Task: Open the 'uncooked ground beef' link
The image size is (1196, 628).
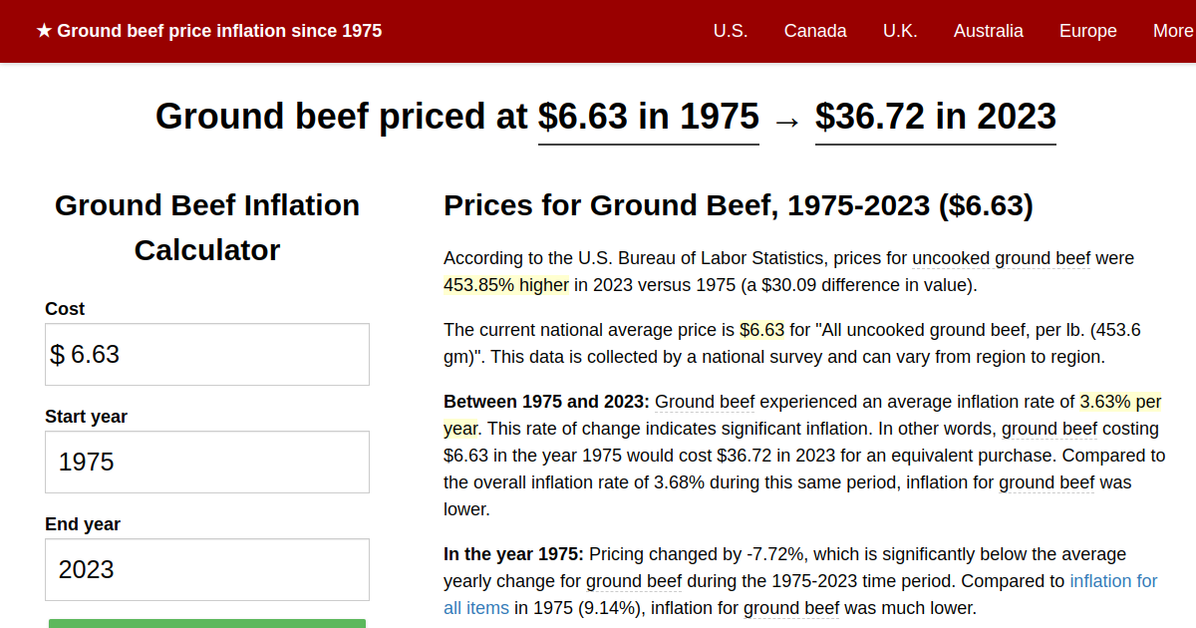Action: pos(1001,257)
